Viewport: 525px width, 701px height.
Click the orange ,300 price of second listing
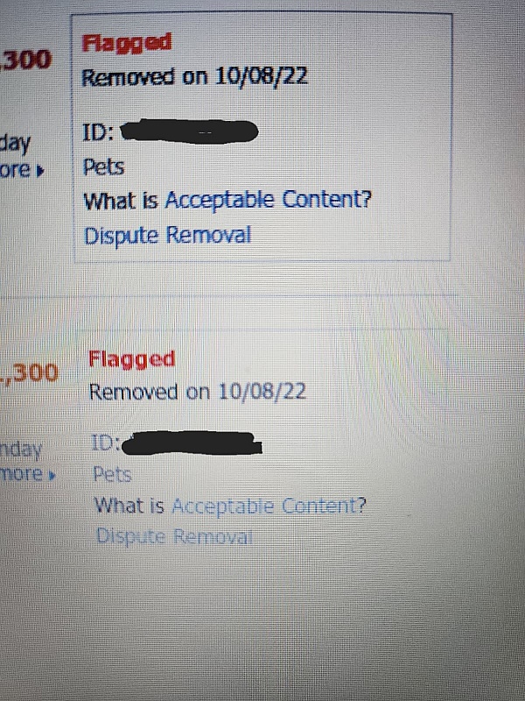[30, 372]
